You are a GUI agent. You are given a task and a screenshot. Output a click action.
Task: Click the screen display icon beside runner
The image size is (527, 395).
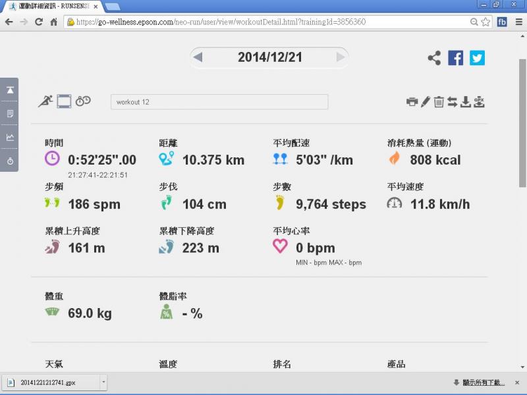(64, 101)
